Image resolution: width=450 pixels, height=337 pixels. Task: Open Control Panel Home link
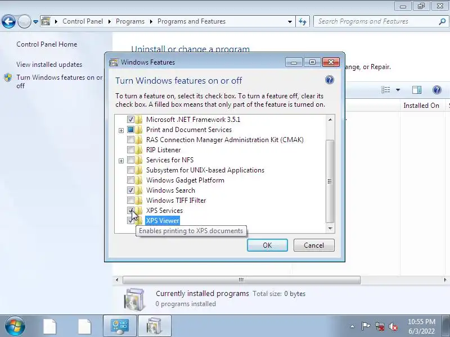pos(47,44)
